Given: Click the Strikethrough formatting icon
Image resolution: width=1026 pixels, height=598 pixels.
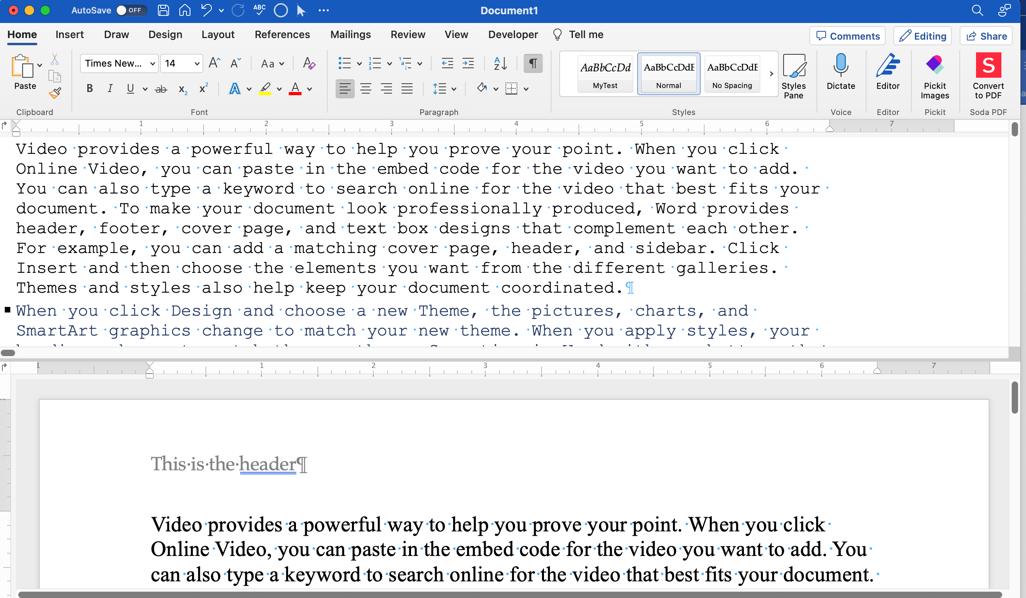Looking at the screenshot, I should (161, 89).
